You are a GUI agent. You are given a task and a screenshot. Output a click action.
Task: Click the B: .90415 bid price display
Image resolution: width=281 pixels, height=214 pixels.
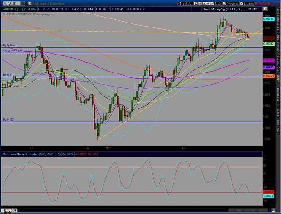(x=263, y=4)
